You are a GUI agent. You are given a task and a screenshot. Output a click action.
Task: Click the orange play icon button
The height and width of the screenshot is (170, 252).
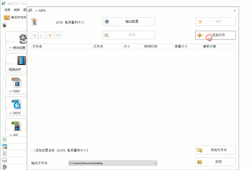pyautogui.click(x=50, y=35)
